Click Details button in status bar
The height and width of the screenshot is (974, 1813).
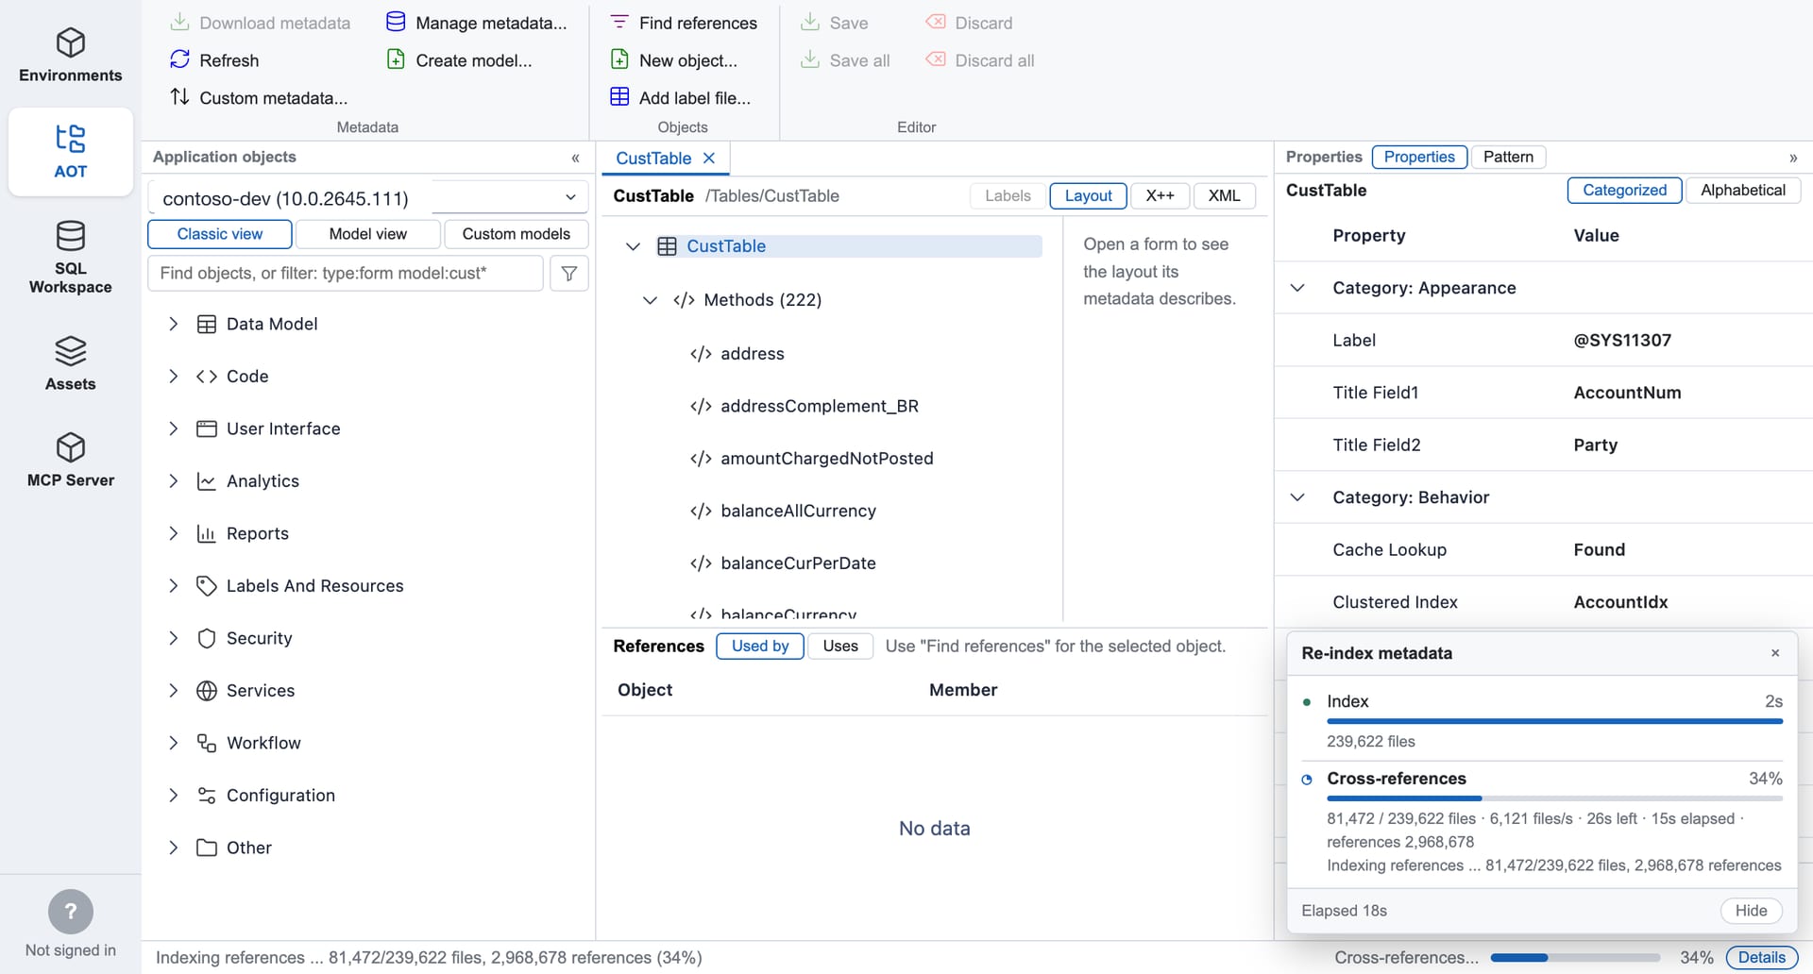[1762, 957]
